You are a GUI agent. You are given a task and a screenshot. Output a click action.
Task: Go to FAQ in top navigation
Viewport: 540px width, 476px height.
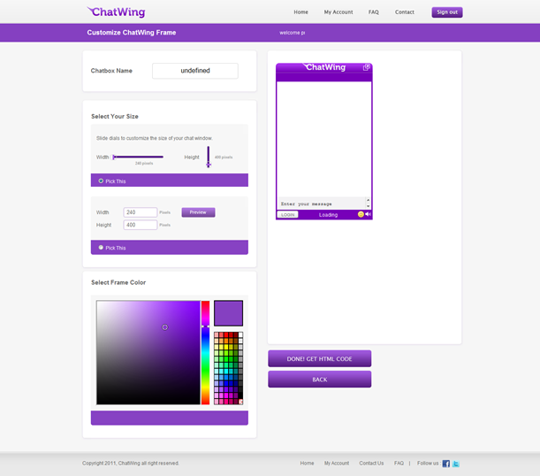coord(374,12)
